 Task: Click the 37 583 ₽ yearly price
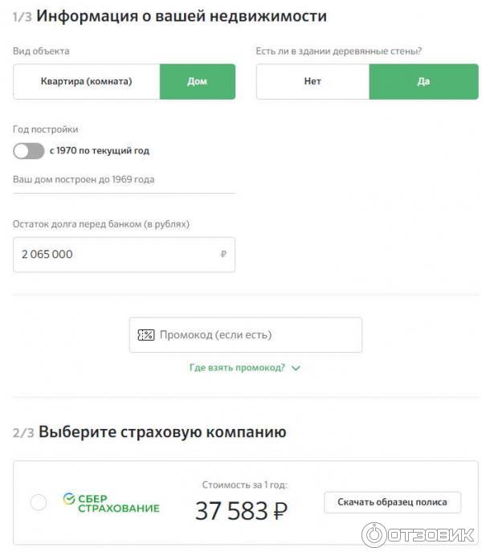tap(241, 510)
